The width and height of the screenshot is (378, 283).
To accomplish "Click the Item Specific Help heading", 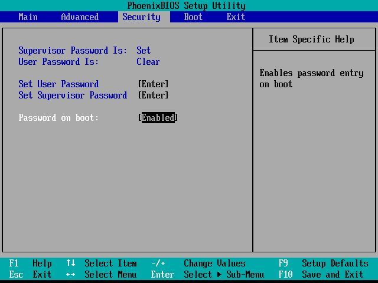I will pos(311,40).
